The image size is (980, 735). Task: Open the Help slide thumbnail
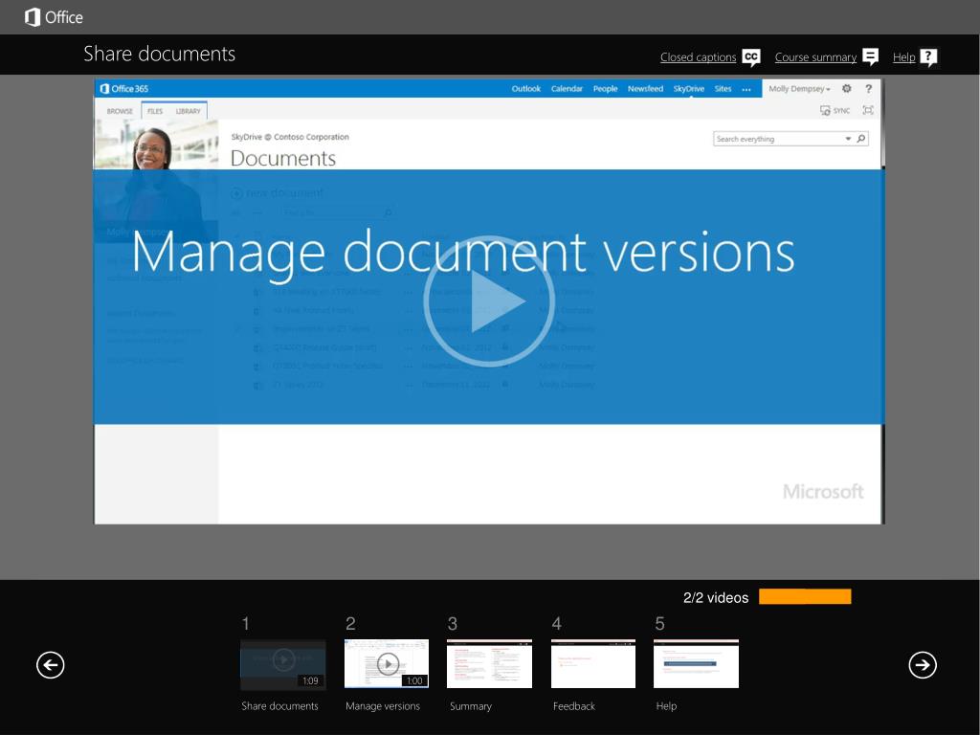(x=697, y=664)
